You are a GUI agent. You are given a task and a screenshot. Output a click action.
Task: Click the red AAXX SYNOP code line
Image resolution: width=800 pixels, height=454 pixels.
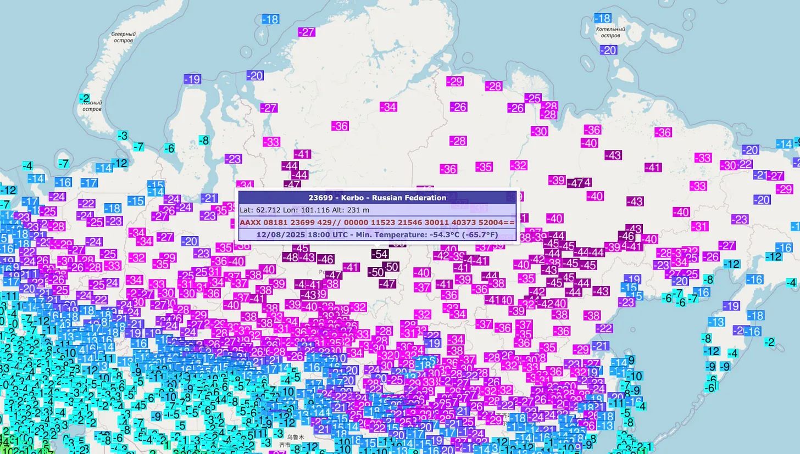[x=377, y=222]
